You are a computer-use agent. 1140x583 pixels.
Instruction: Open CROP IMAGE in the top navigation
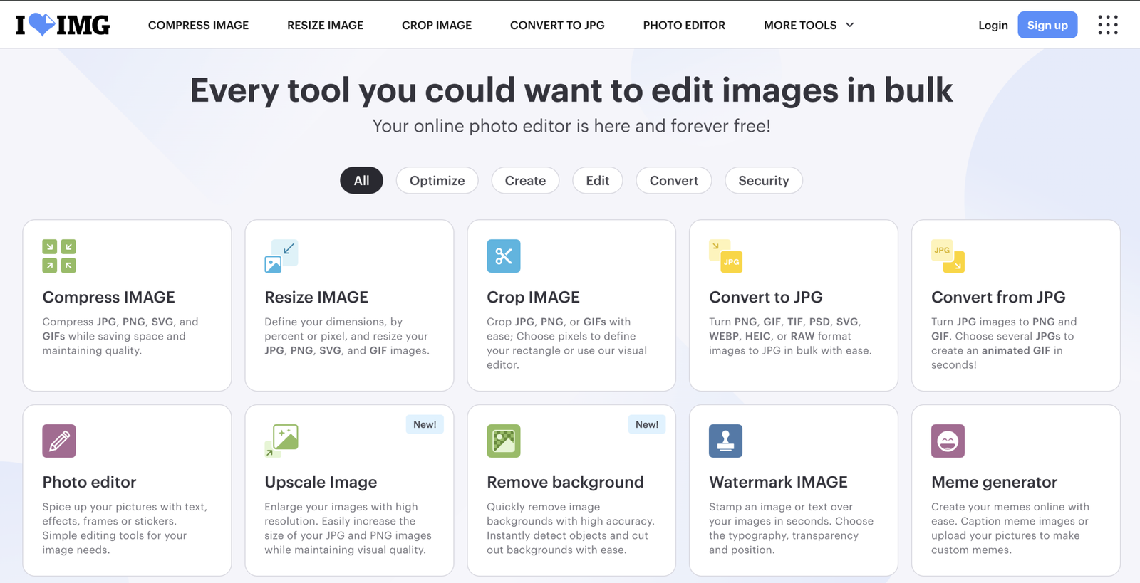[437, 25]
